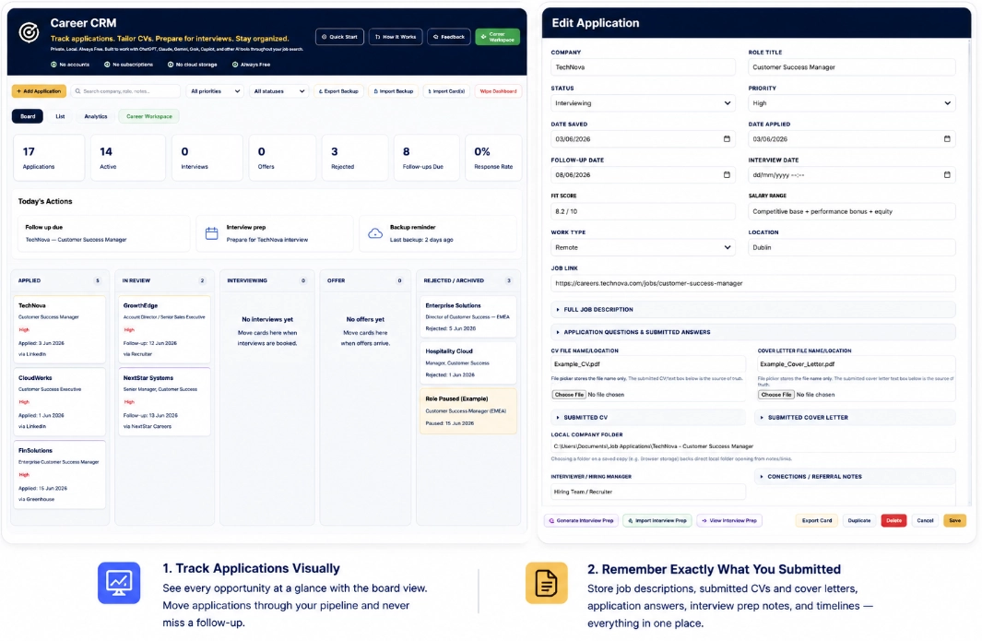Click Import Backup
Screen dimensions: 982x641
[x=394, y=91]
